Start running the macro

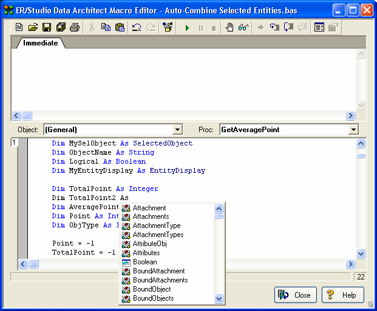point(187,28)
